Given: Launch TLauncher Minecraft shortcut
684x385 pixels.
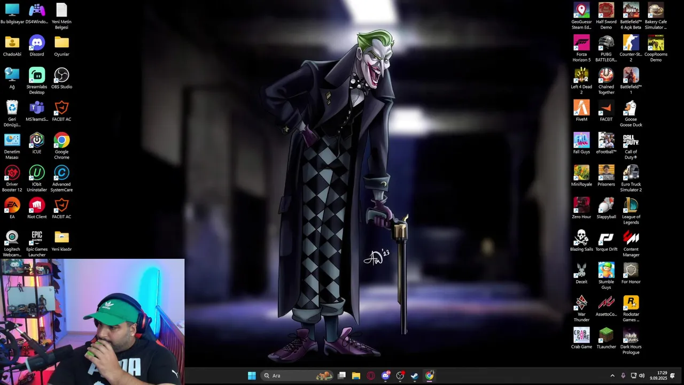Looking at the screenshot, I should pos(606,339).
